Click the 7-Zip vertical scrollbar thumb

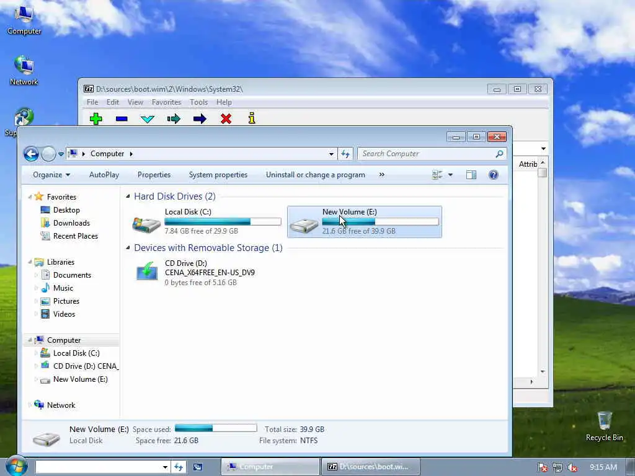pos(543,173)
